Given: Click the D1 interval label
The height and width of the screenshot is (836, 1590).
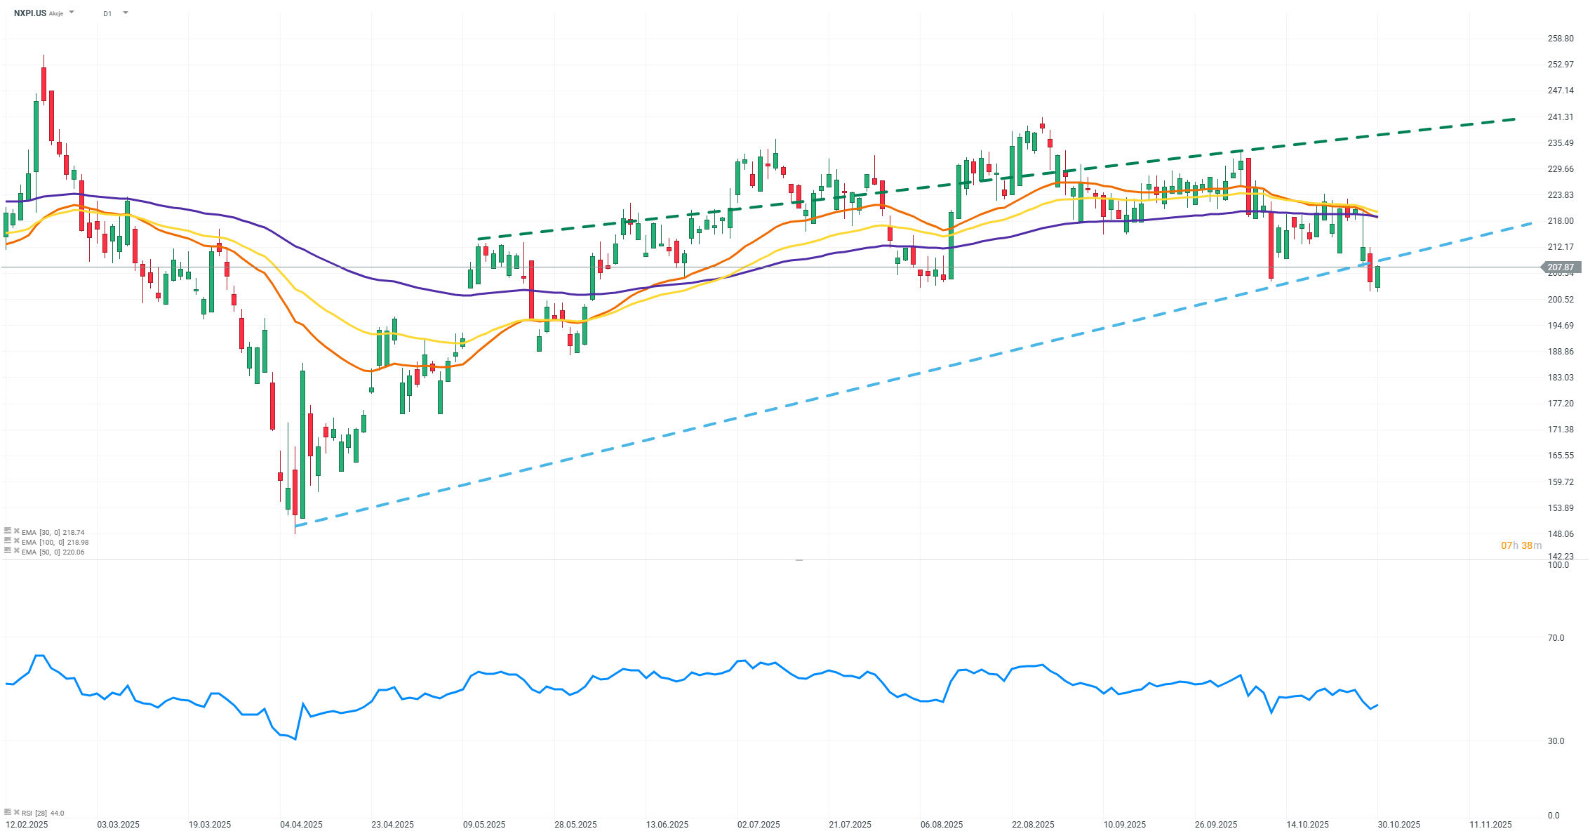Looking at the screenshot, I should [x=107, y=13].
